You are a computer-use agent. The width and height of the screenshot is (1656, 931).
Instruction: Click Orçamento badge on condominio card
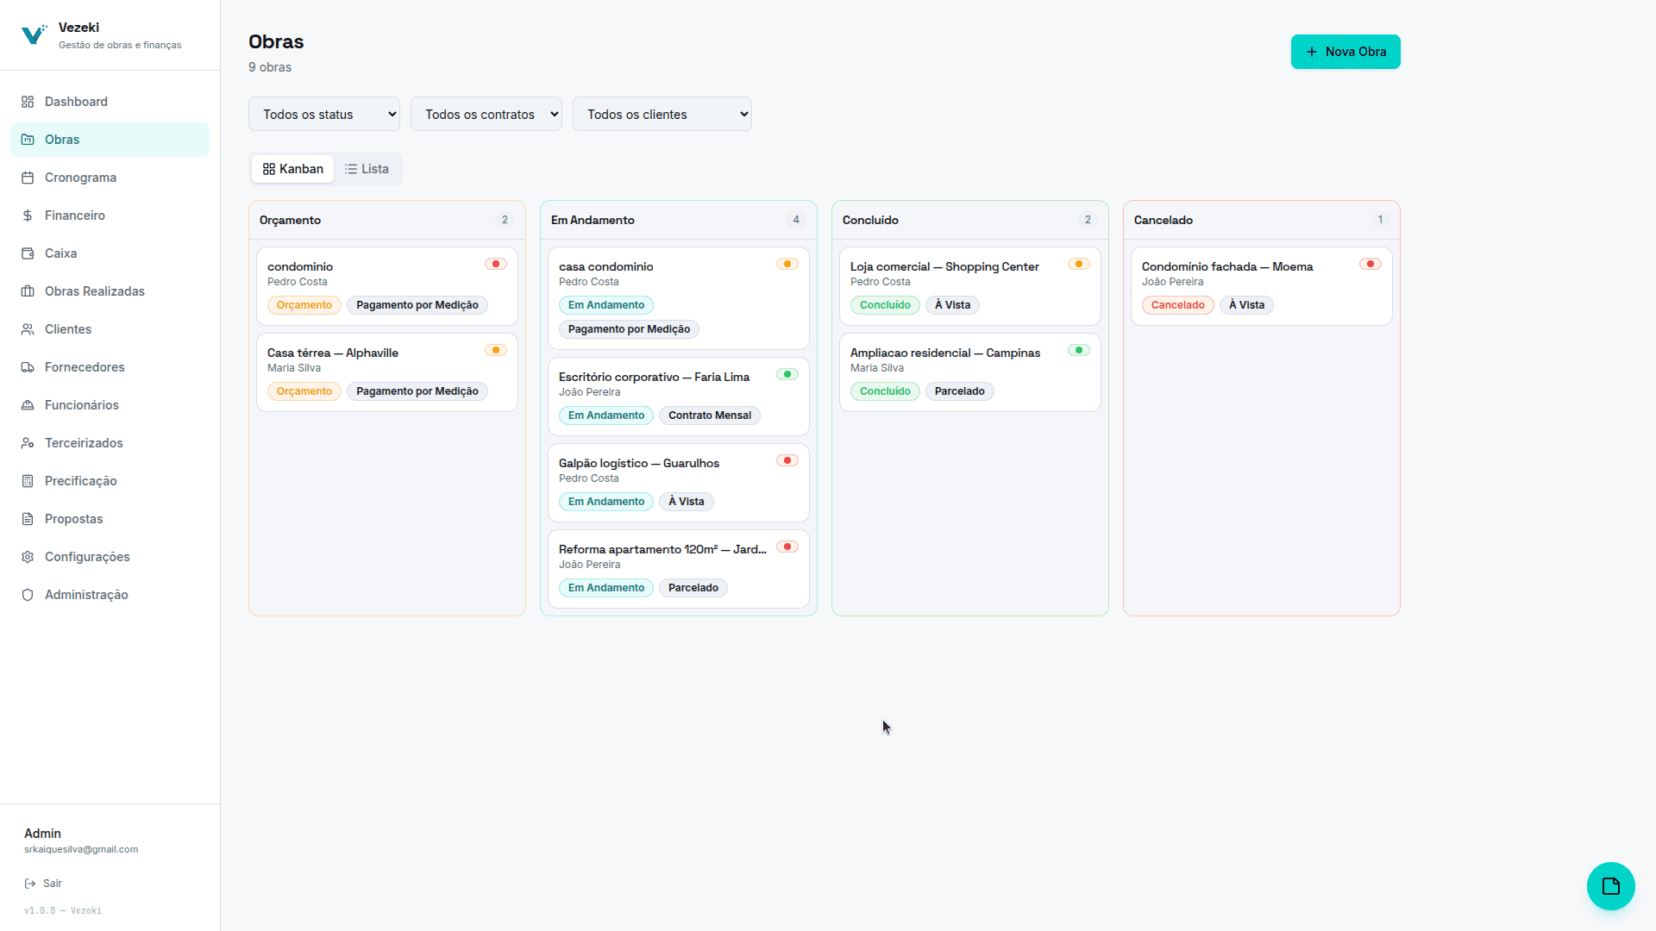point(304,305)
